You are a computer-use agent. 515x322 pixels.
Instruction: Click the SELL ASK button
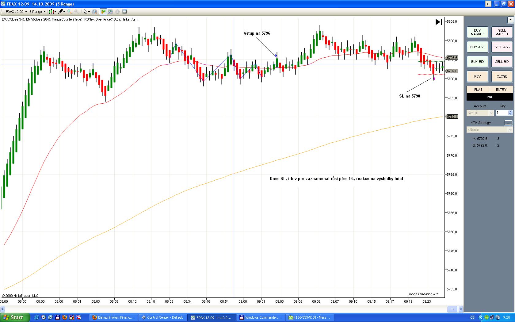click(x=502, y=47)
